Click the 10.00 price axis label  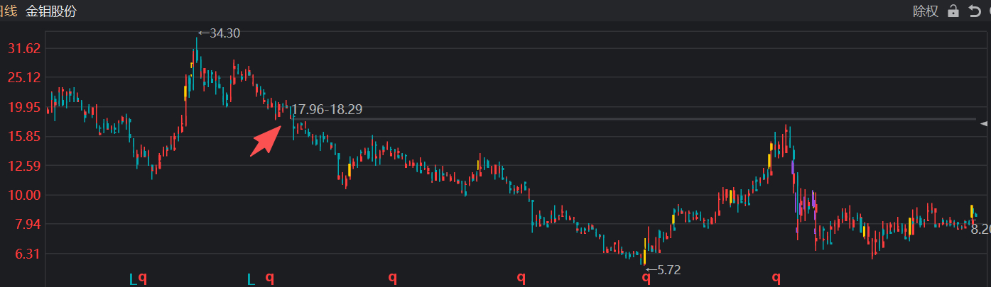(24, 195)
